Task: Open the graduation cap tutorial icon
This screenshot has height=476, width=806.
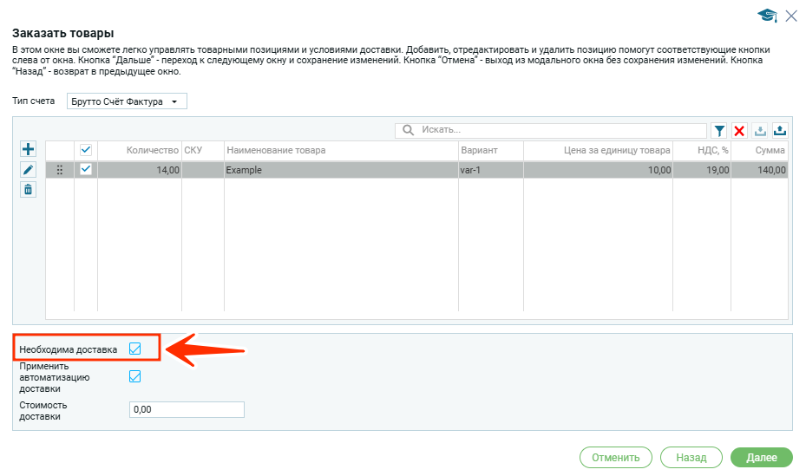Action: tap(766, 16)
